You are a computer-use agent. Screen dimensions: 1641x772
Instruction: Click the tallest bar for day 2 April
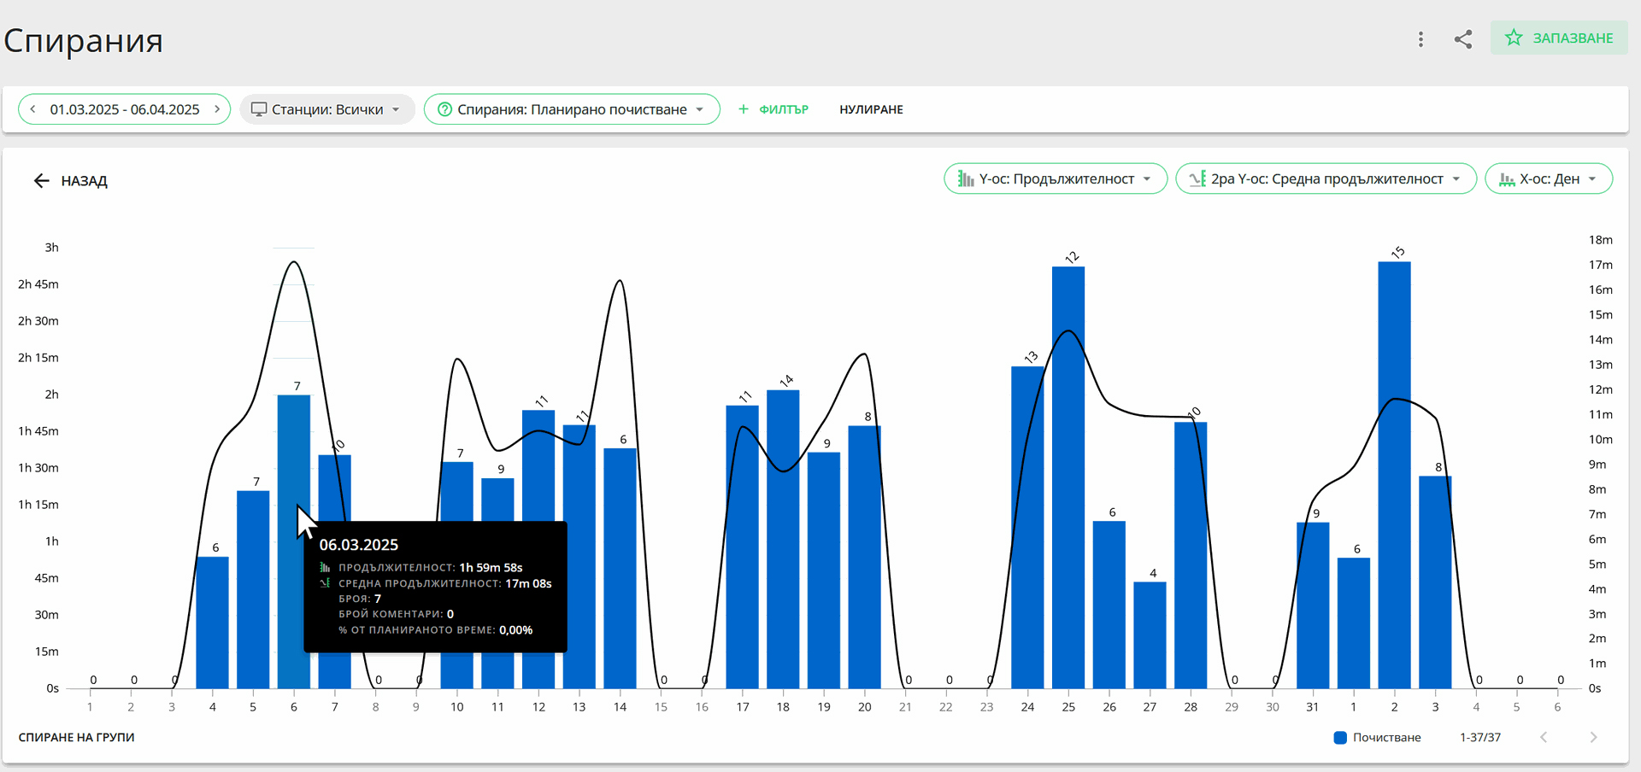click(1394, 475)
